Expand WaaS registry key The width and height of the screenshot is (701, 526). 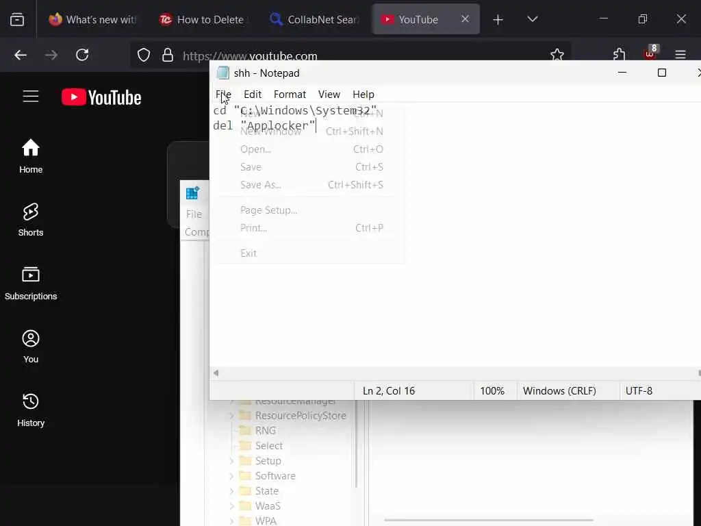[231, 506]
